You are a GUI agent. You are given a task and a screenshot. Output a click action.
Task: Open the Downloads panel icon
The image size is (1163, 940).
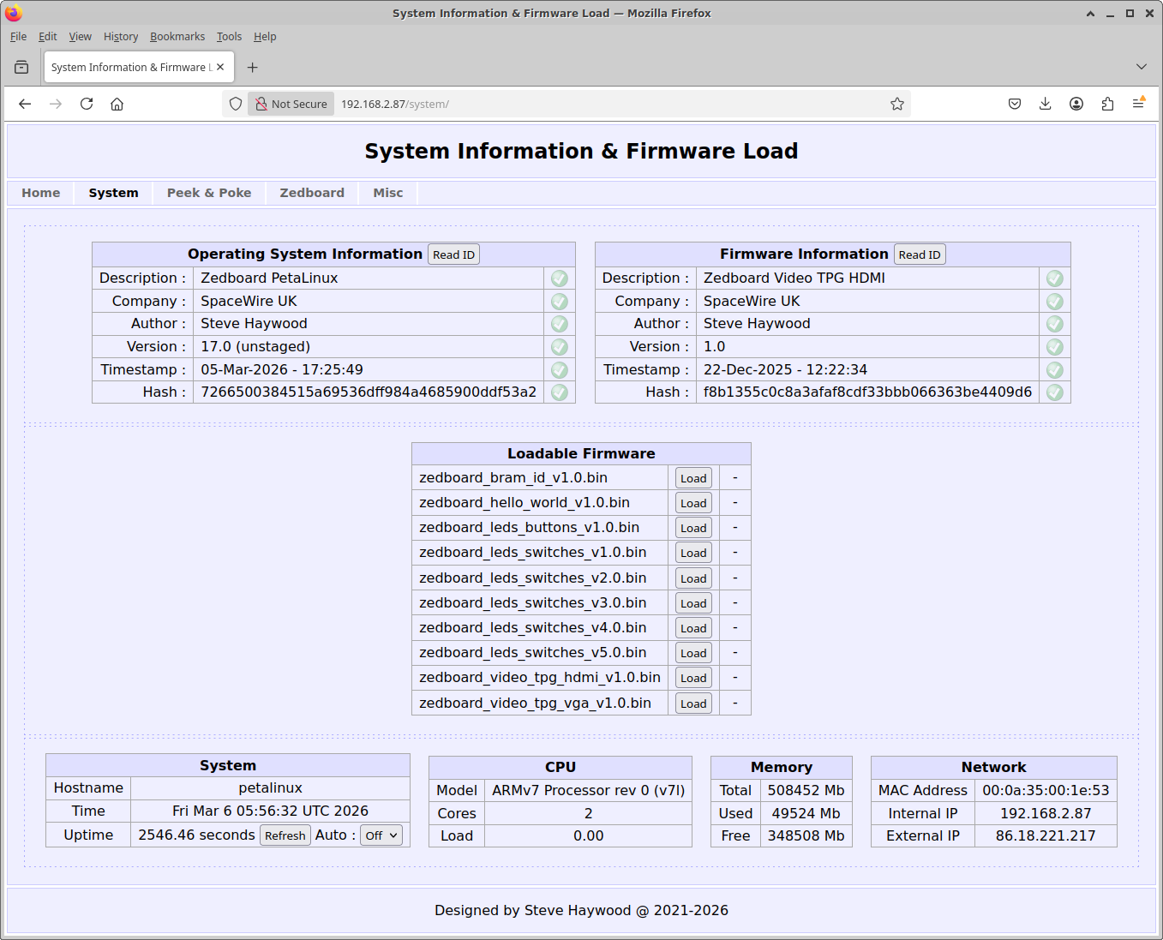(1045, 104)
